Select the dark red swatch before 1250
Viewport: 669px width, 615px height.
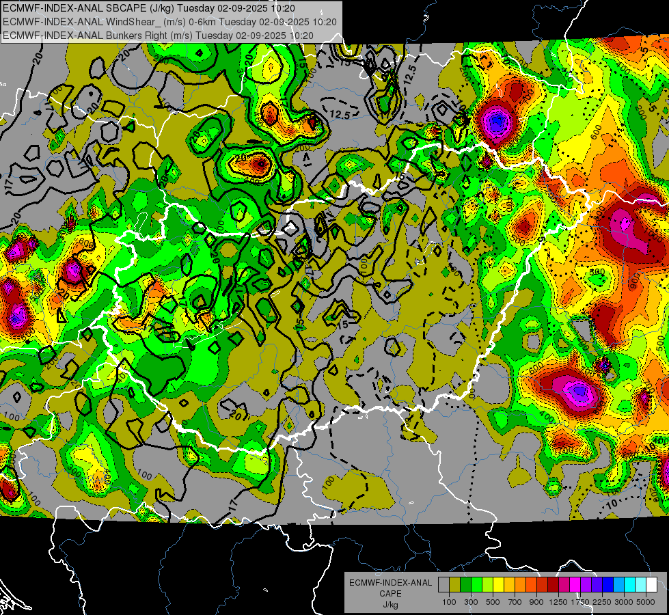point(554,585)
